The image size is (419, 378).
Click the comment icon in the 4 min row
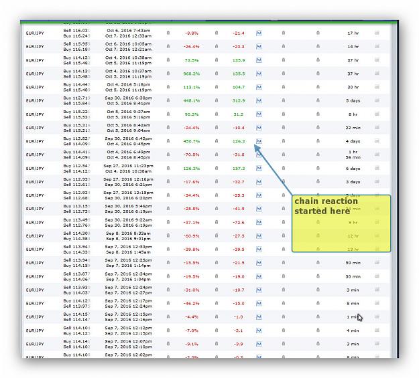tap(377, 330)
